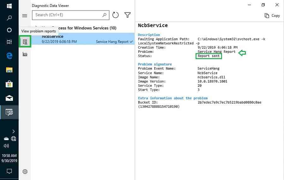Open hamburger navigation menu
This screenshot has height=180, width=284.
click(25, 16)
